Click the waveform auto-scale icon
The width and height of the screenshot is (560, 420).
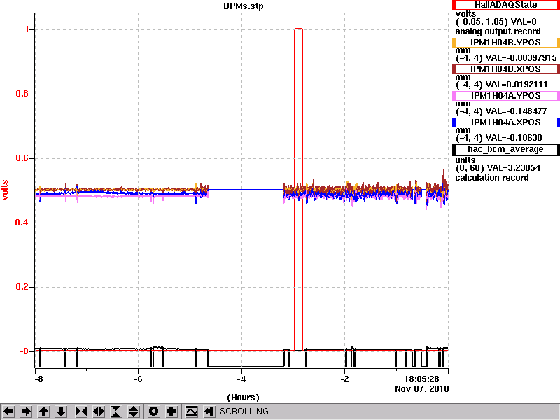coord(192,412)
